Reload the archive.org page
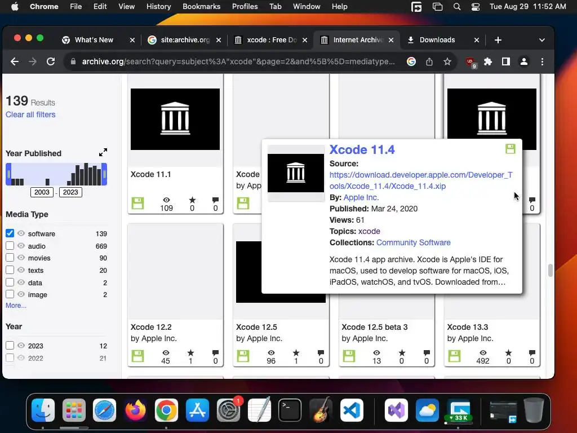Screen dimensions: 577x433 [51, 61]
